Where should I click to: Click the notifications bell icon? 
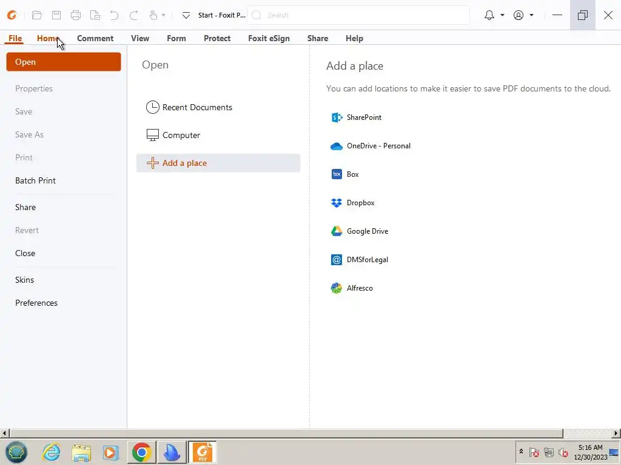(489, 15)
